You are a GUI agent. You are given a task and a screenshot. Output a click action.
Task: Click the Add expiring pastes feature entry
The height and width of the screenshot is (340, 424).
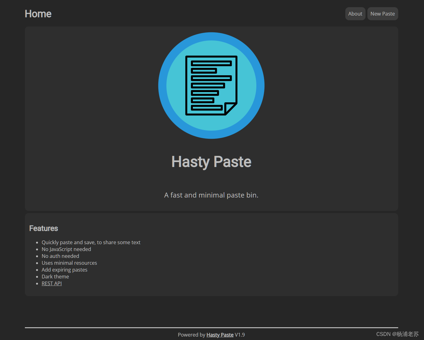tap(64, 269)
